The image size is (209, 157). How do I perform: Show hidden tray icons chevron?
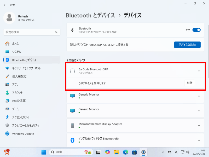(163, 152)
